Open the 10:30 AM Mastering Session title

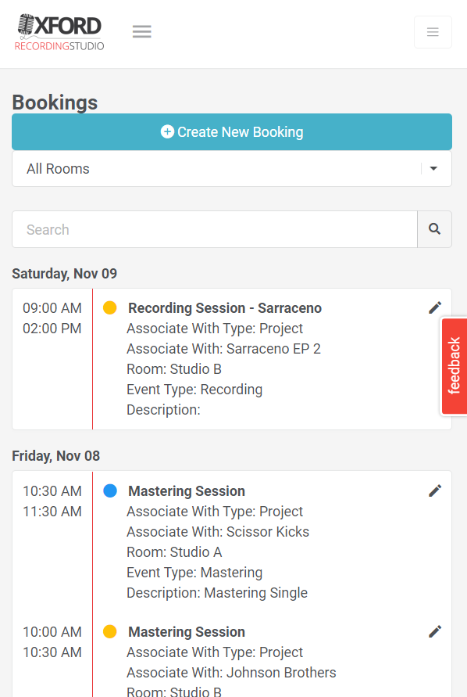tap(187, 491)
